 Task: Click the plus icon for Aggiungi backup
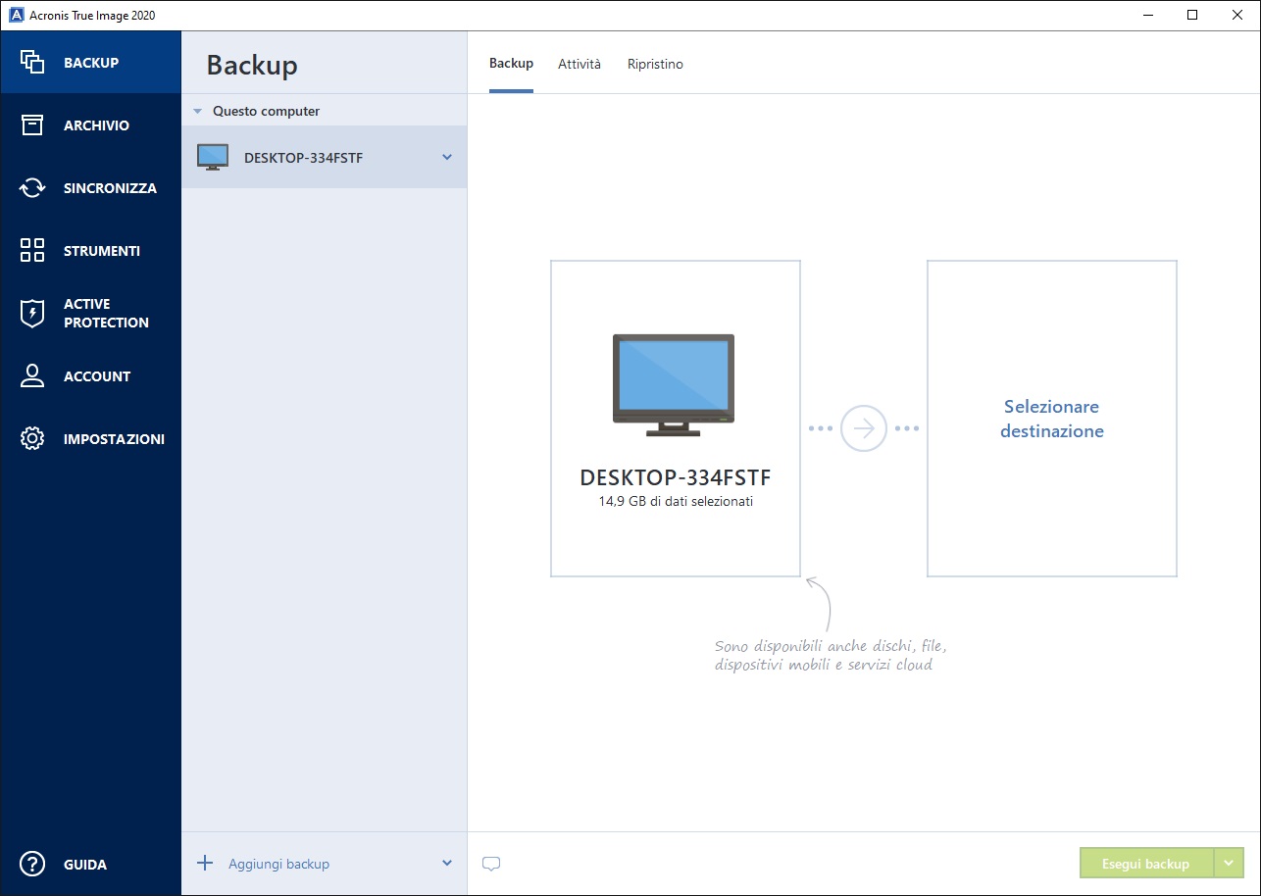pos(205,863)
